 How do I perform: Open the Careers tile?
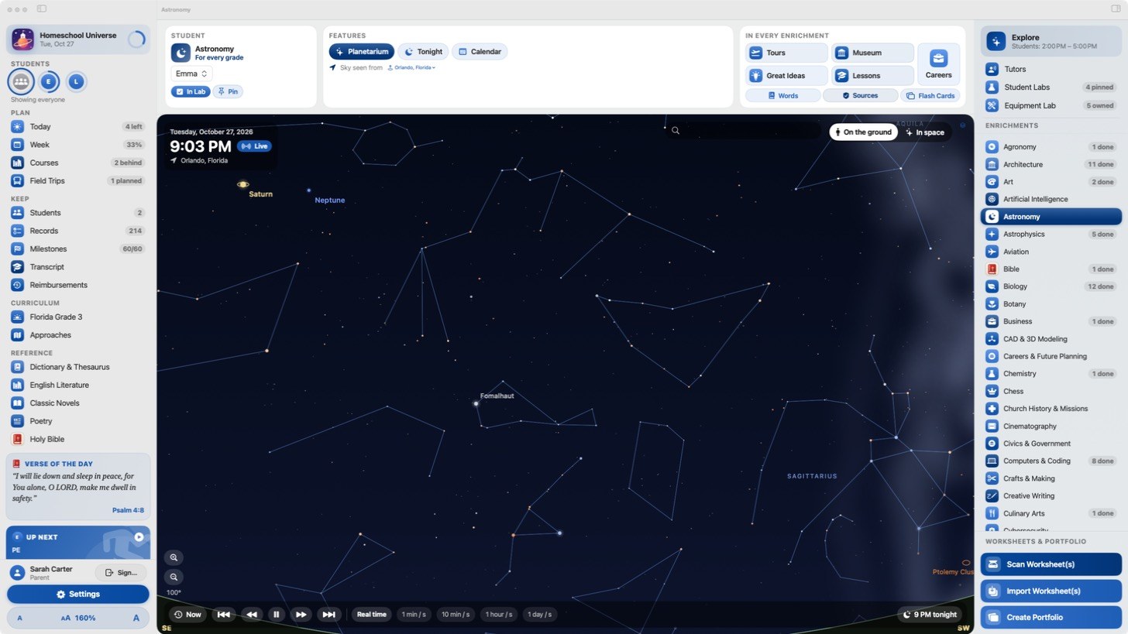click(938, 64)
